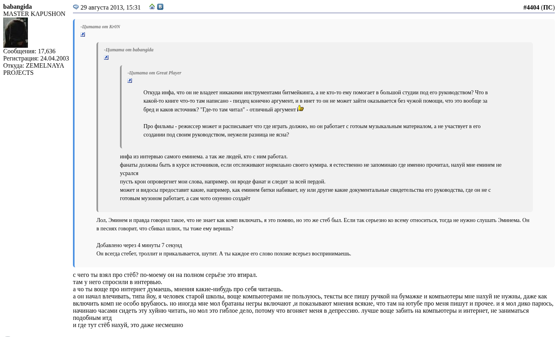The image size is (558, 337).
Task: Open the permalink for post #4404
Action: point(531,8)
